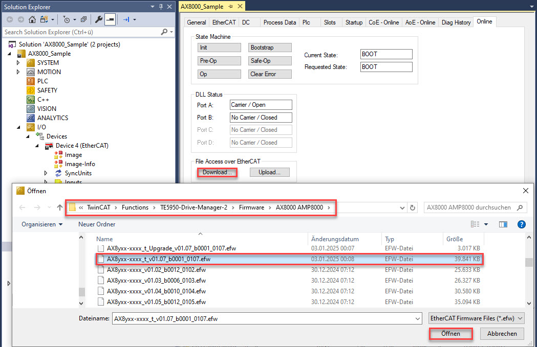Select file AX8yxx-xxxx_v01.04_b0010_0104.efw
Screen dimensions: 537x347
tap(156, 291)
